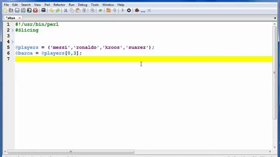Click line number 3 in gutter
The width and height of the screenshot is (280, 157).
point(8,36)
